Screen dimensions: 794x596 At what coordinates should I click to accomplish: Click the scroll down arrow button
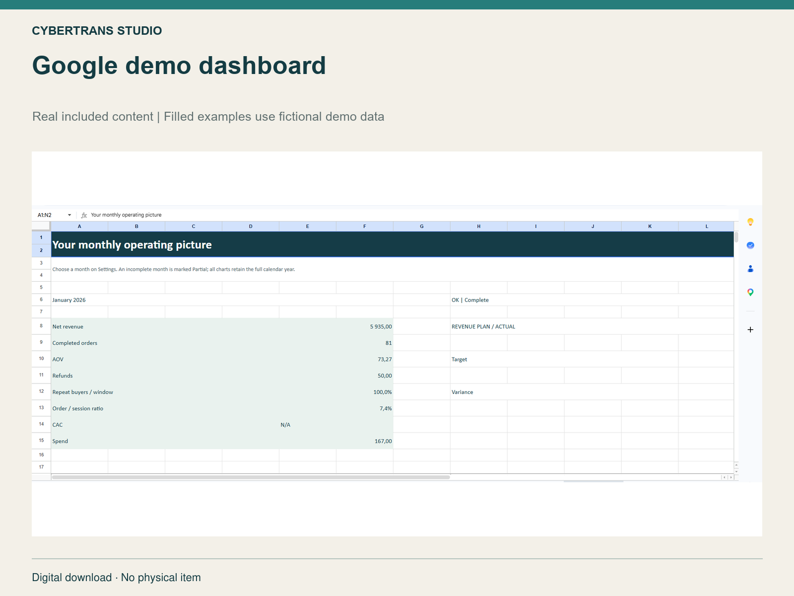click(736, 471)
